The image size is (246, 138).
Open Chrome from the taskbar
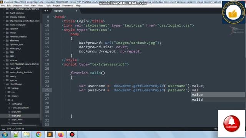(38, 135)
